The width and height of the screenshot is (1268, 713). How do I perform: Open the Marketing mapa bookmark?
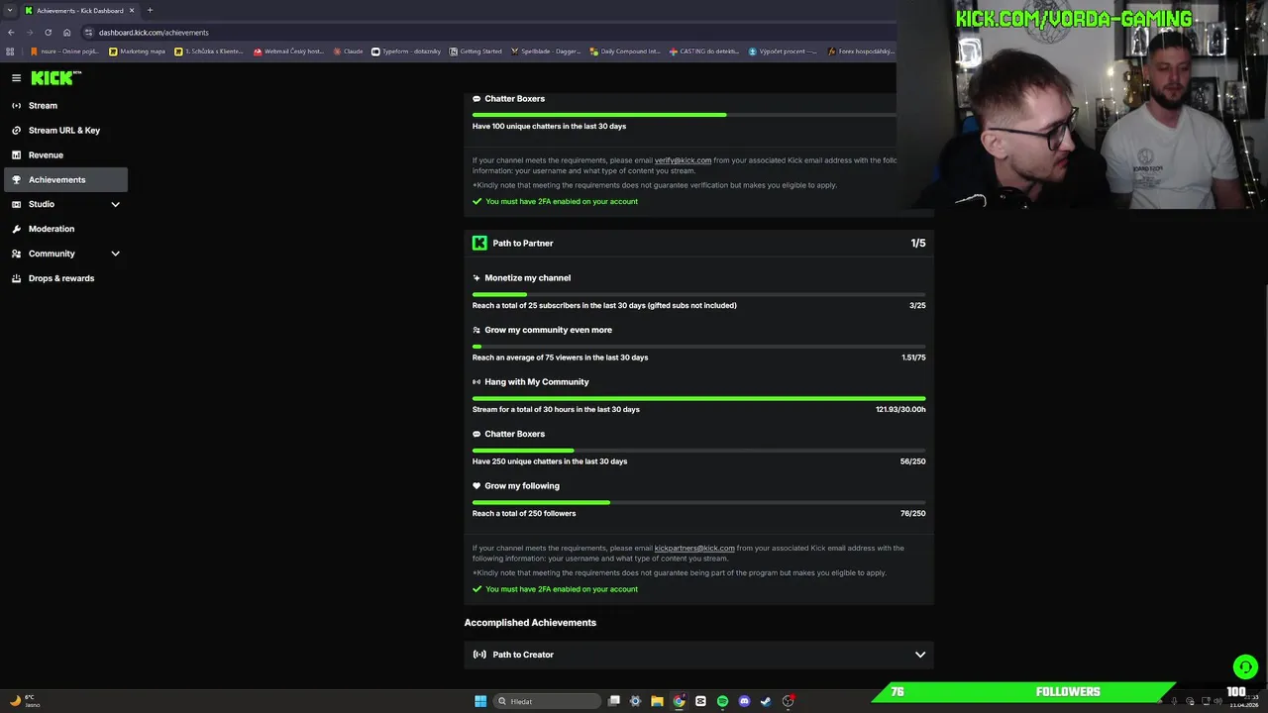(x=138, y=51)
